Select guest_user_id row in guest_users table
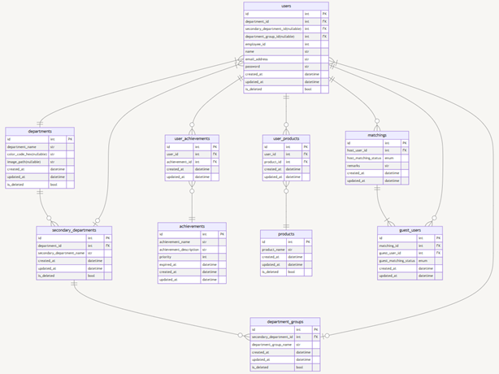 [x=410, y=253]
